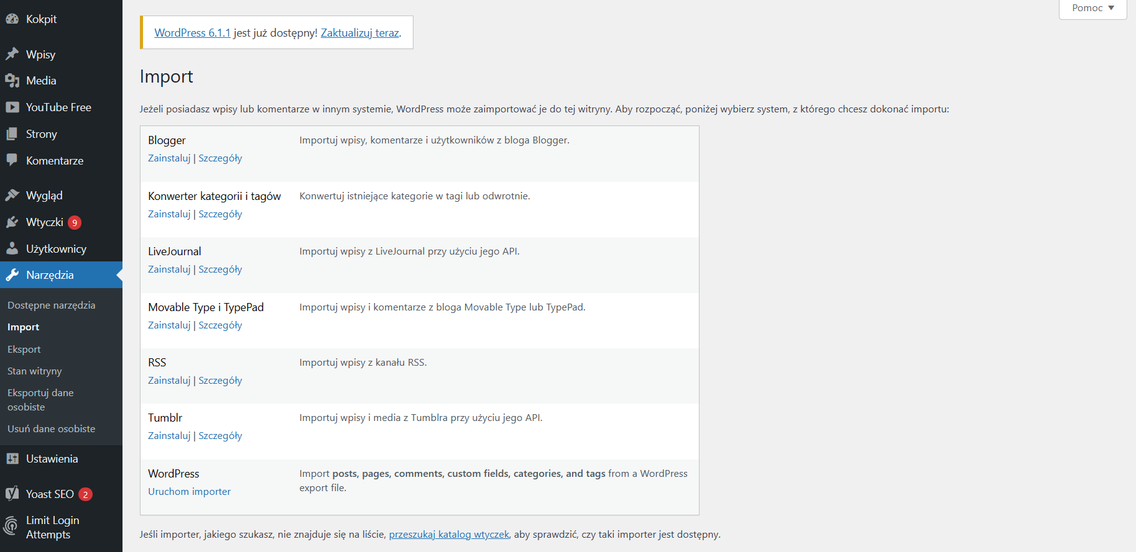Click the Ustawienia settings icon

pyautogui.click(x=12, y=459)
